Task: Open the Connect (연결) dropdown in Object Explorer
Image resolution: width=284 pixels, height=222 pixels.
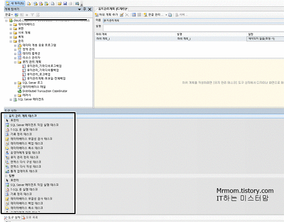Action: [x=9, y=15]
